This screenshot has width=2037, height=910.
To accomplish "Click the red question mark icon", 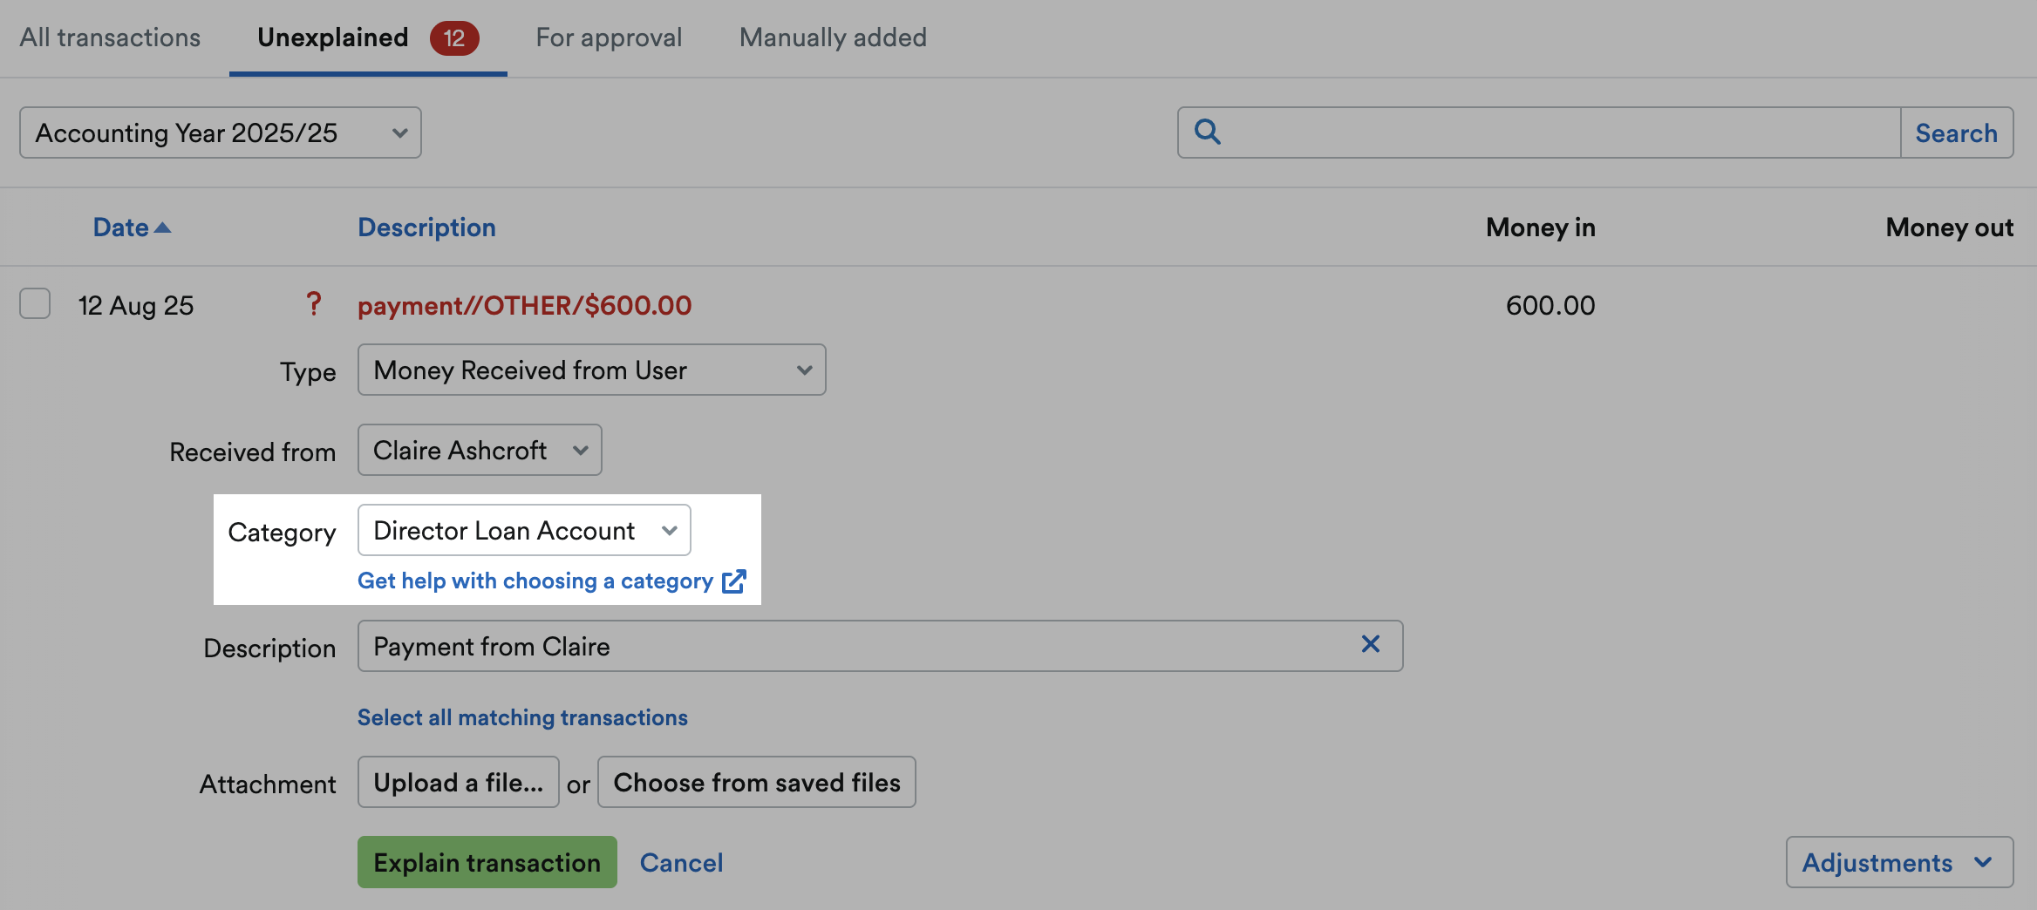I will point(314,304).
